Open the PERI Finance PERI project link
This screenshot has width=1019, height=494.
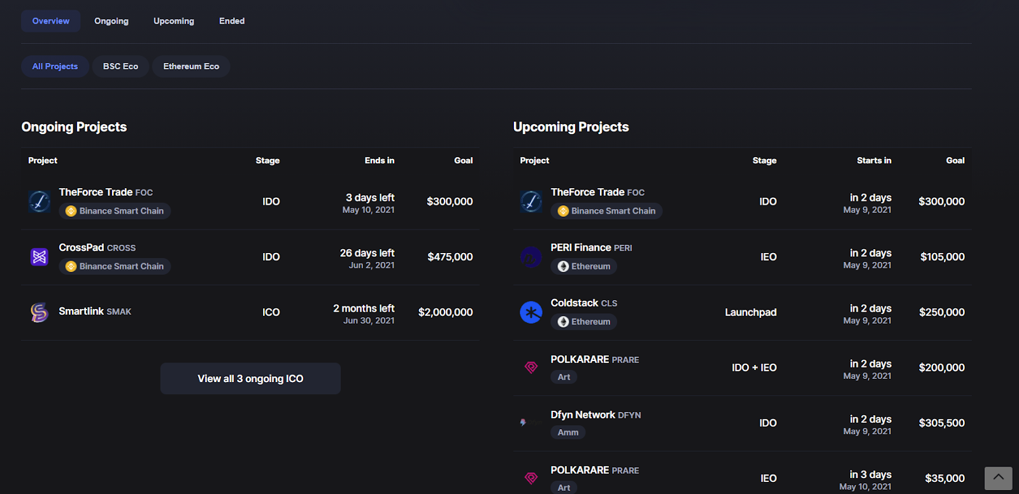coord(592,247)
